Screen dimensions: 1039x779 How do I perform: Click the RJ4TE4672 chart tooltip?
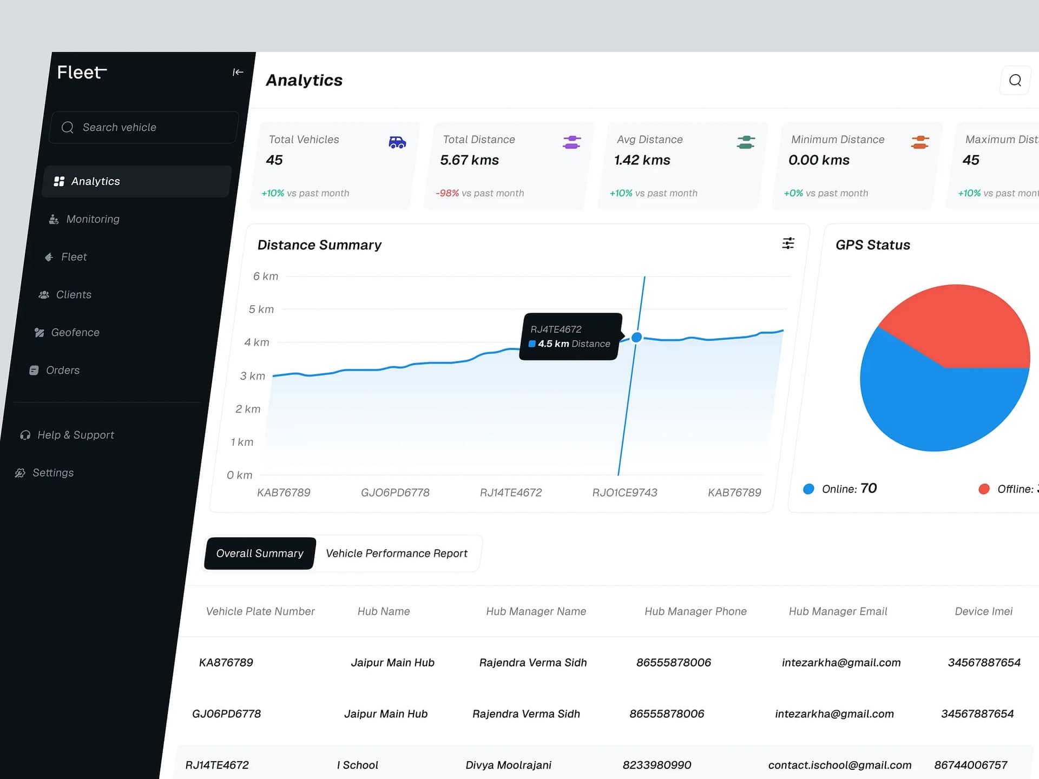(x=570, y=336)
